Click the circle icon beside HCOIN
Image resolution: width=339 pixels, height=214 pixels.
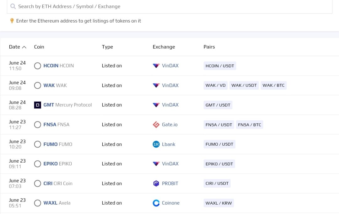38,66
